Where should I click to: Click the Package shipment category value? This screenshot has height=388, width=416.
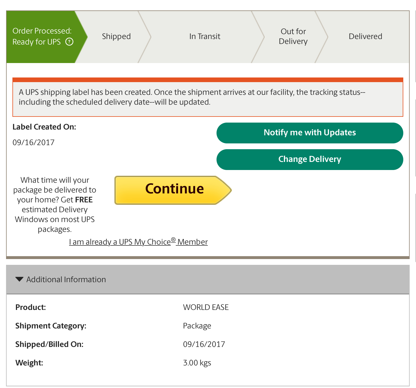coord(197,326)
